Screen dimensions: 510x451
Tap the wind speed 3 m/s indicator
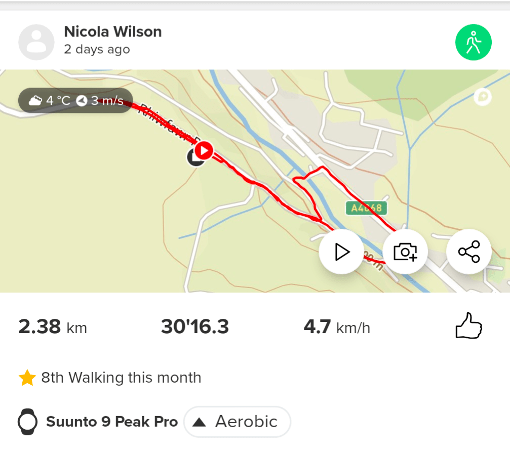click(100, 101)
